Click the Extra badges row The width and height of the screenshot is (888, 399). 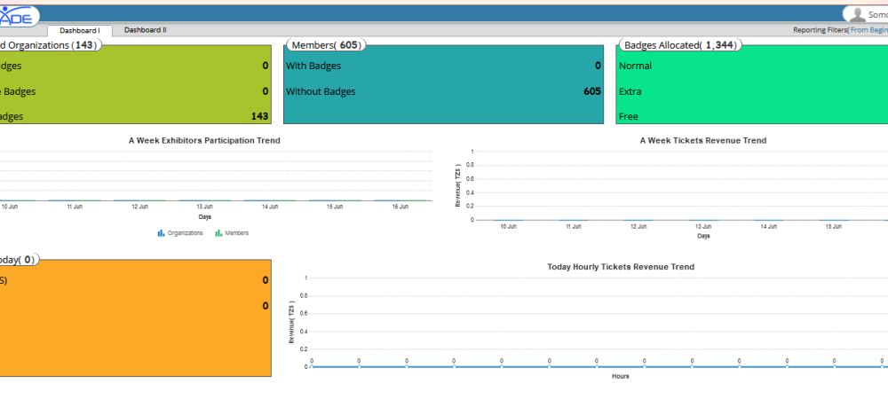click(x=630, y=91)
